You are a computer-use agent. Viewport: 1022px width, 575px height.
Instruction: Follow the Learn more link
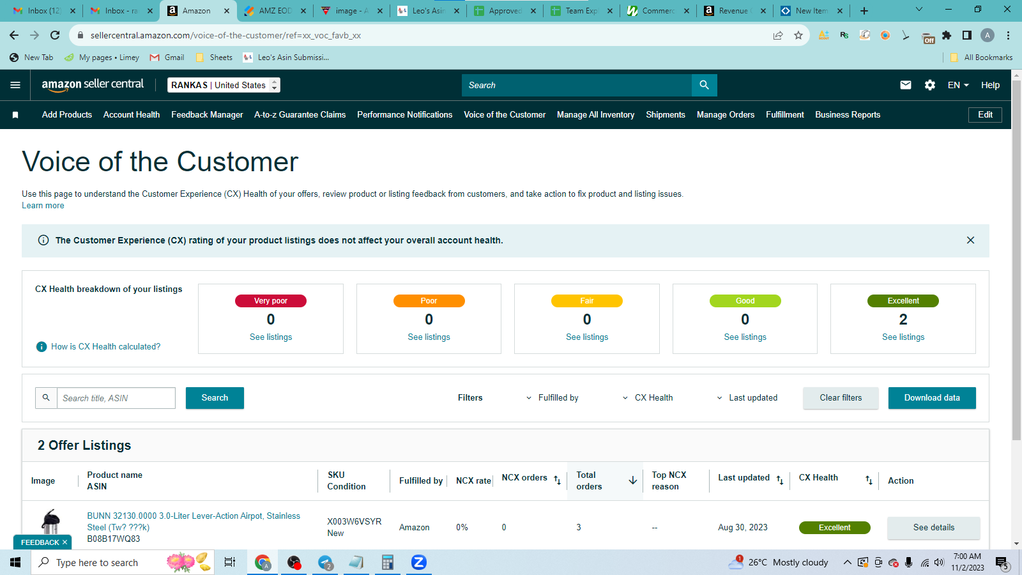[x=43, y=206]
